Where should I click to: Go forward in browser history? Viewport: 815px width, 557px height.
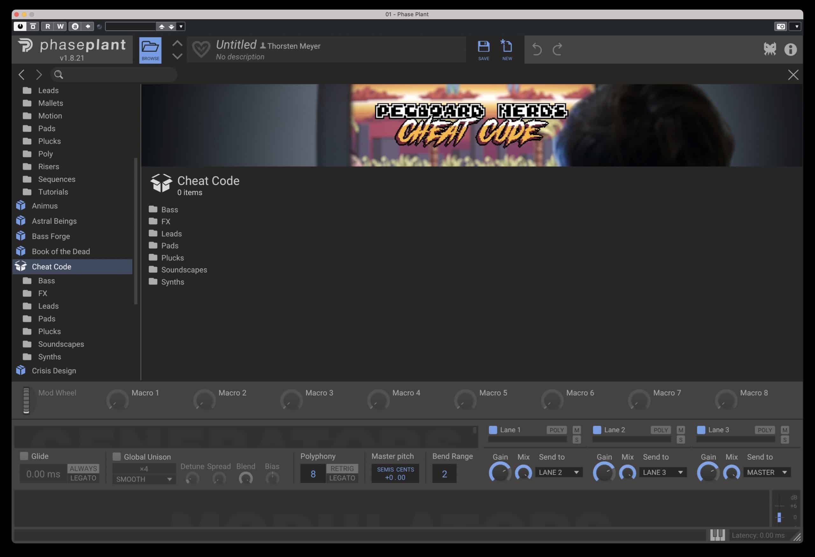(39, 75)
